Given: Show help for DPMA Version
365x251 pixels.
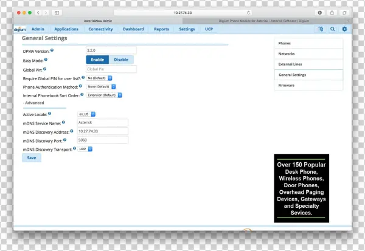Looking at the screenshot, I should 52,50.
